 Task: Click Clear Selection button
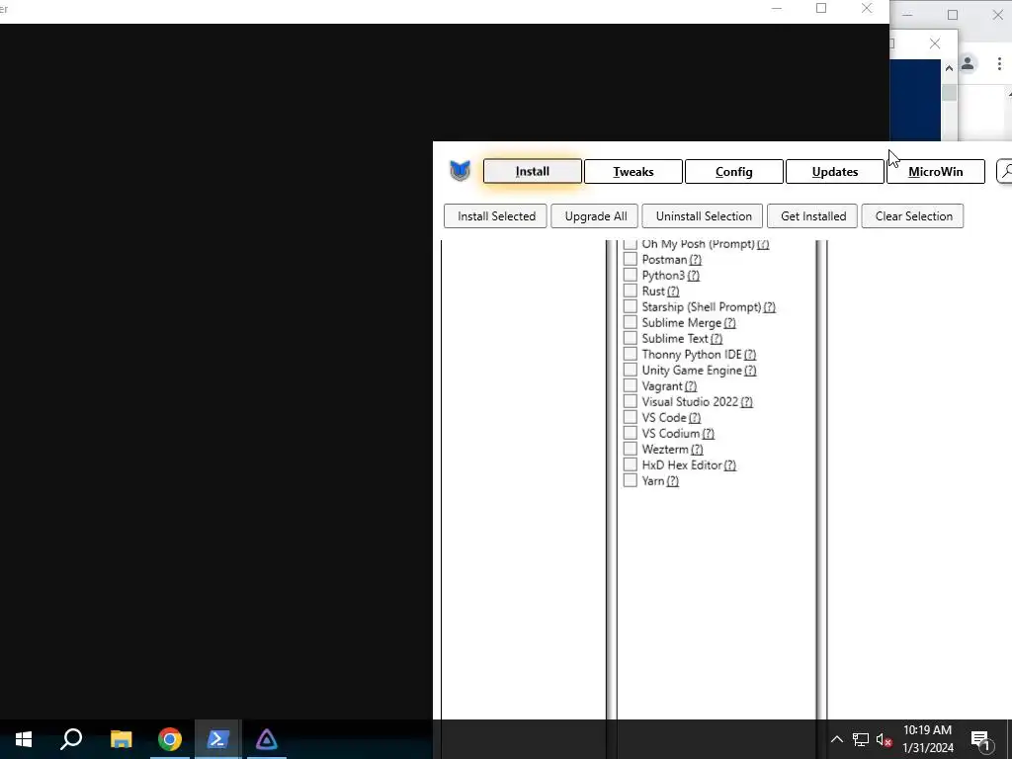coord(912,216)
